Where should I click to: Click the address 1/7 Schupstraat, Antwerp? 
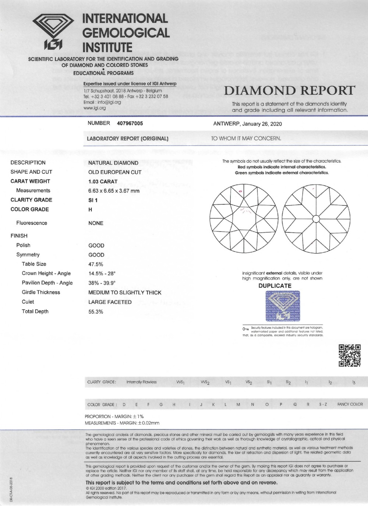123,91
